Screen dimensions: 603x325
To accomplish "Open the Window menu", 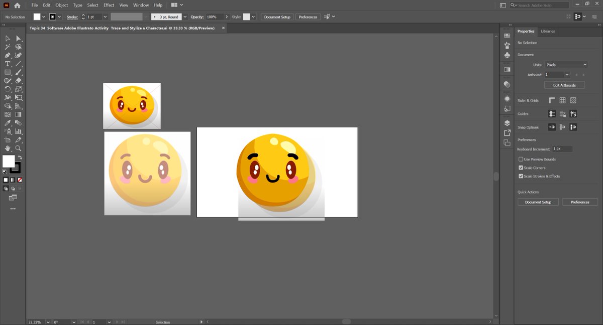I will click(x=141, y=5).
